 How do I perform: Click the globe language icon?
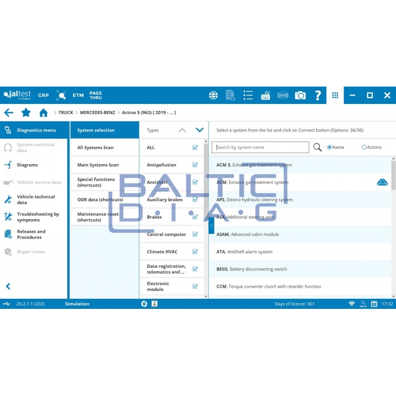[213, 95]
